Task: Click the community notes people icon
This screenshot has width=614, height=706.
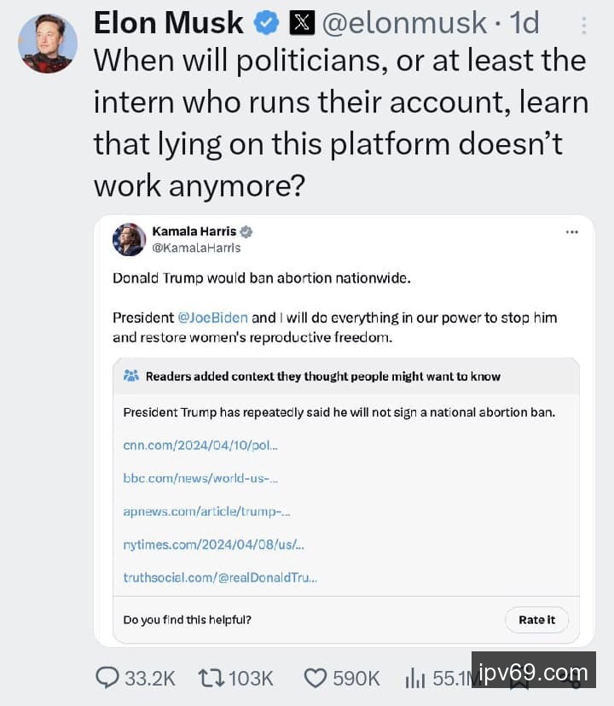Action: (x=131, y=376)
